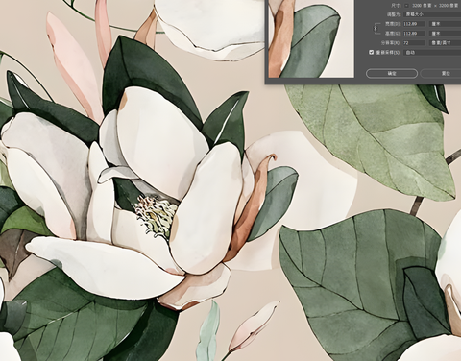
Task: Toggle the 重新采样 (Resample) checkbox
Action: 372,52
